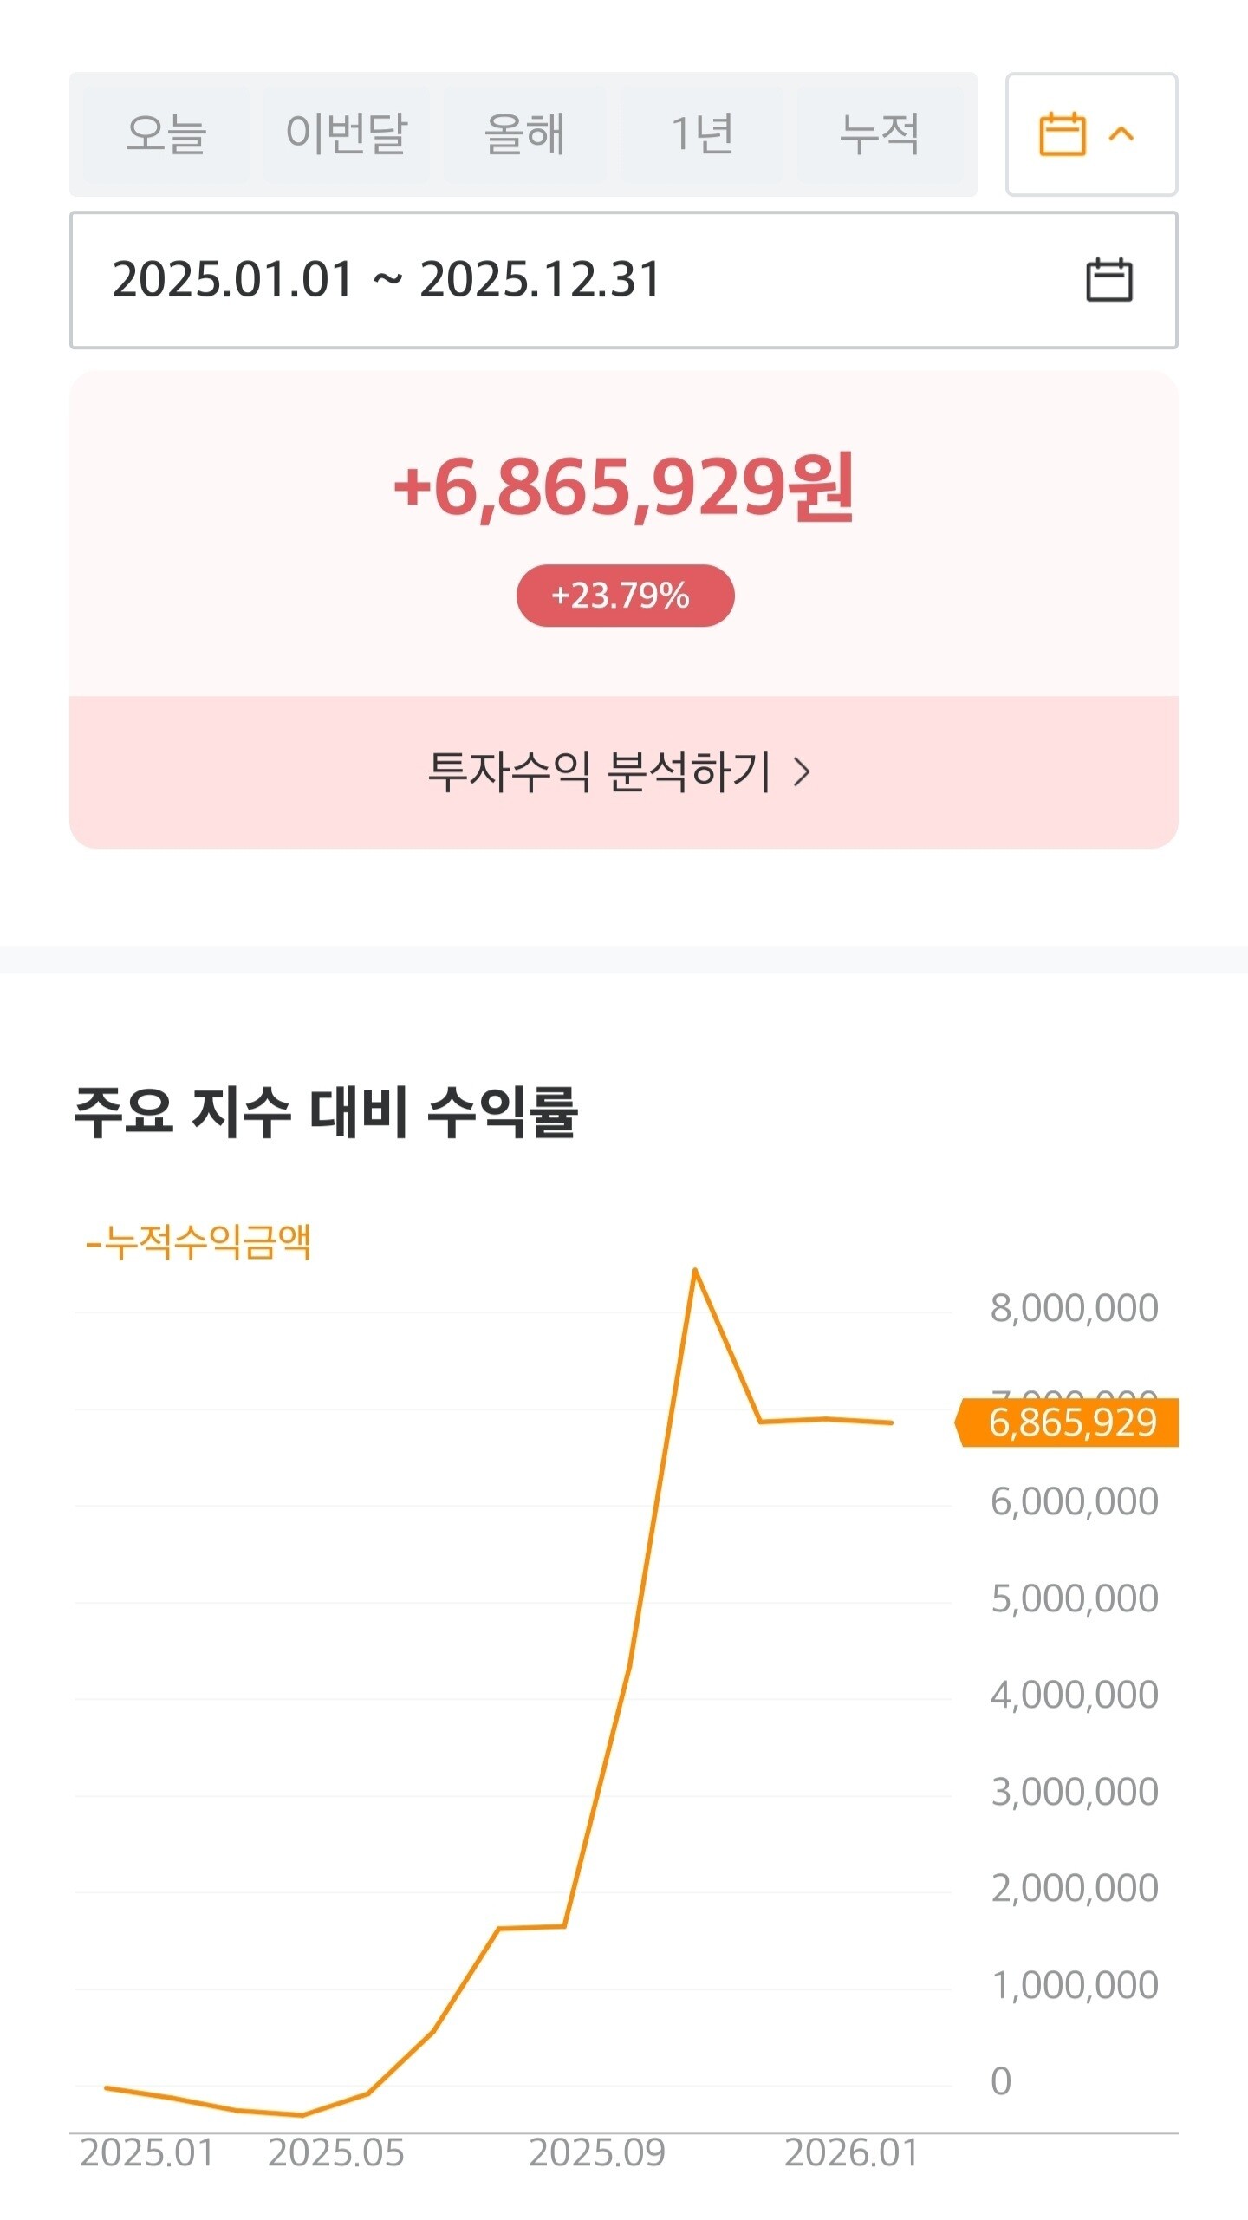
Task: Collapse date picker via orange chevron
Action: point(1121,134)
